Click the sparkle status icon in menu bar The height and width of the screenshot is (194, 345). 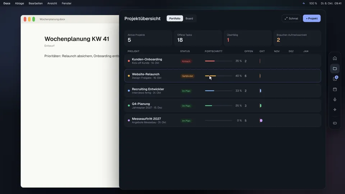pos(304,3)
